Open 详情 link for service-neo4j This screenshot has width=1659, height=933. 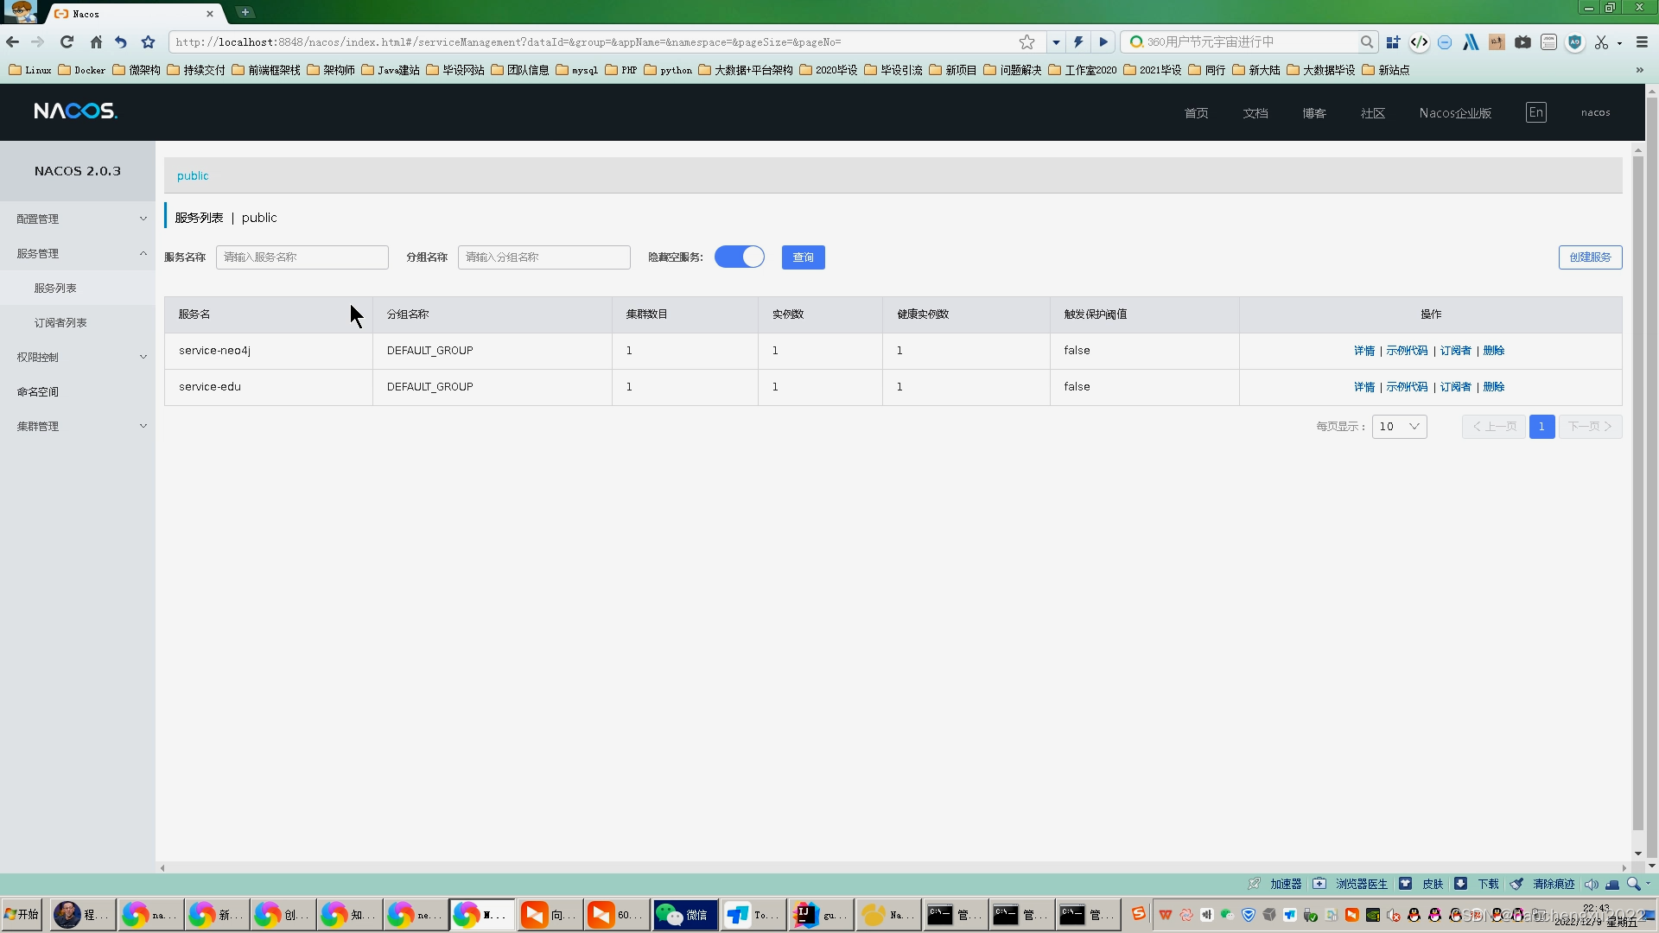coord(1363,350)
